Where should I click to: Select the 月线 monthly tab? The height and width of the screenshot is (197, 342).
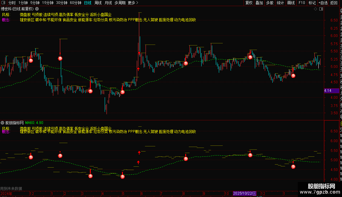(108, 3)
